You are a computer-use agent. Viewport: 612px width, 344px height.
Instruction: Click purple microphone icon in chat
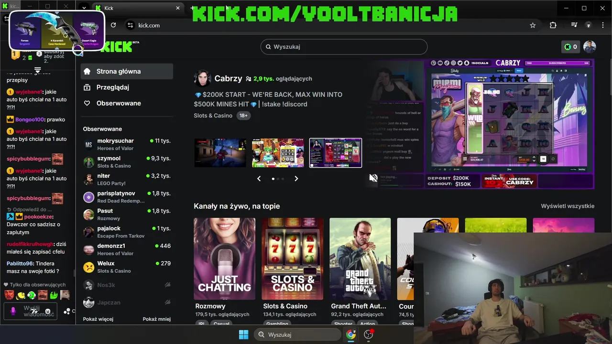[13, 311]
